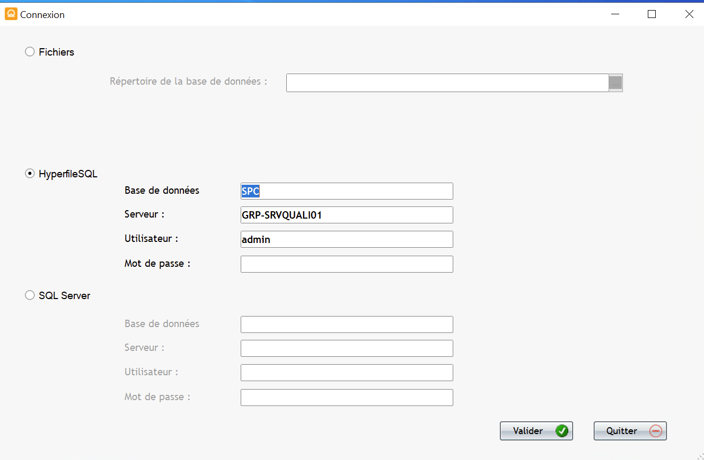Click the SQL Server Serveur field
The width and height of the screenshot is (704, 460).
(347, 348)
